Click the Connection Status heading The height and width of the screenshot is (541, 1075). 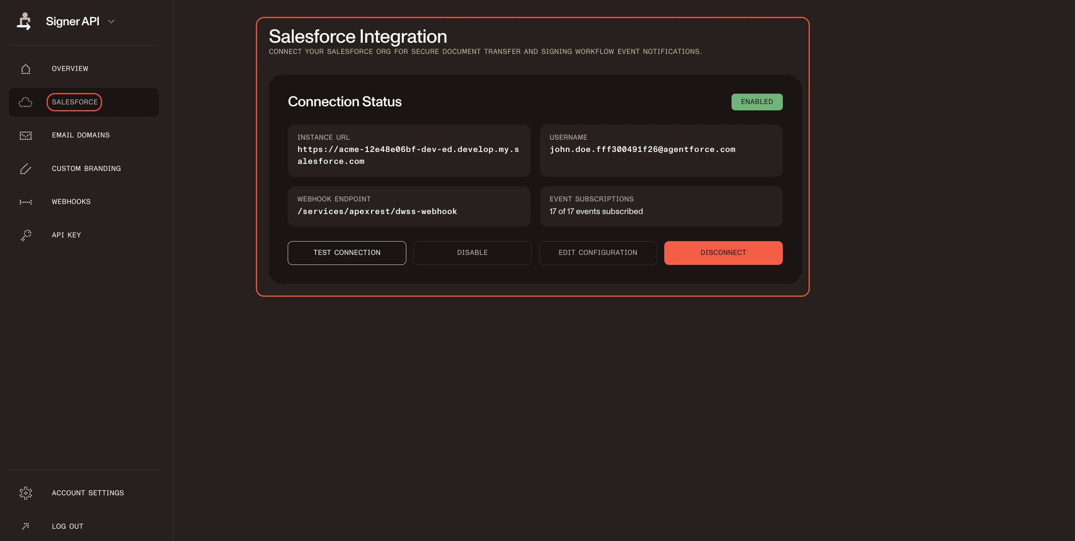[x=345, y=102]
